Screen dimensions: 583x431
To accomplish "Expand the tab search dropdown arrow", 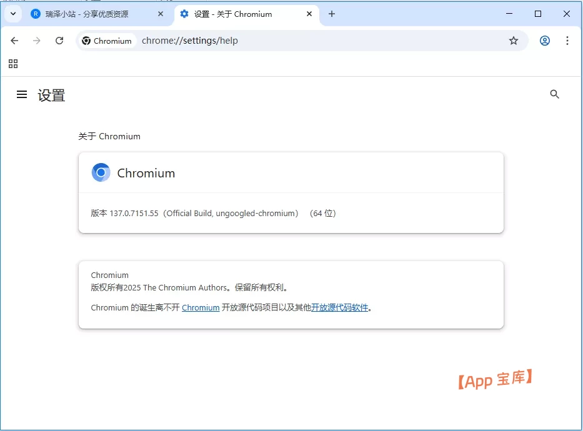I will pos(12,14).
